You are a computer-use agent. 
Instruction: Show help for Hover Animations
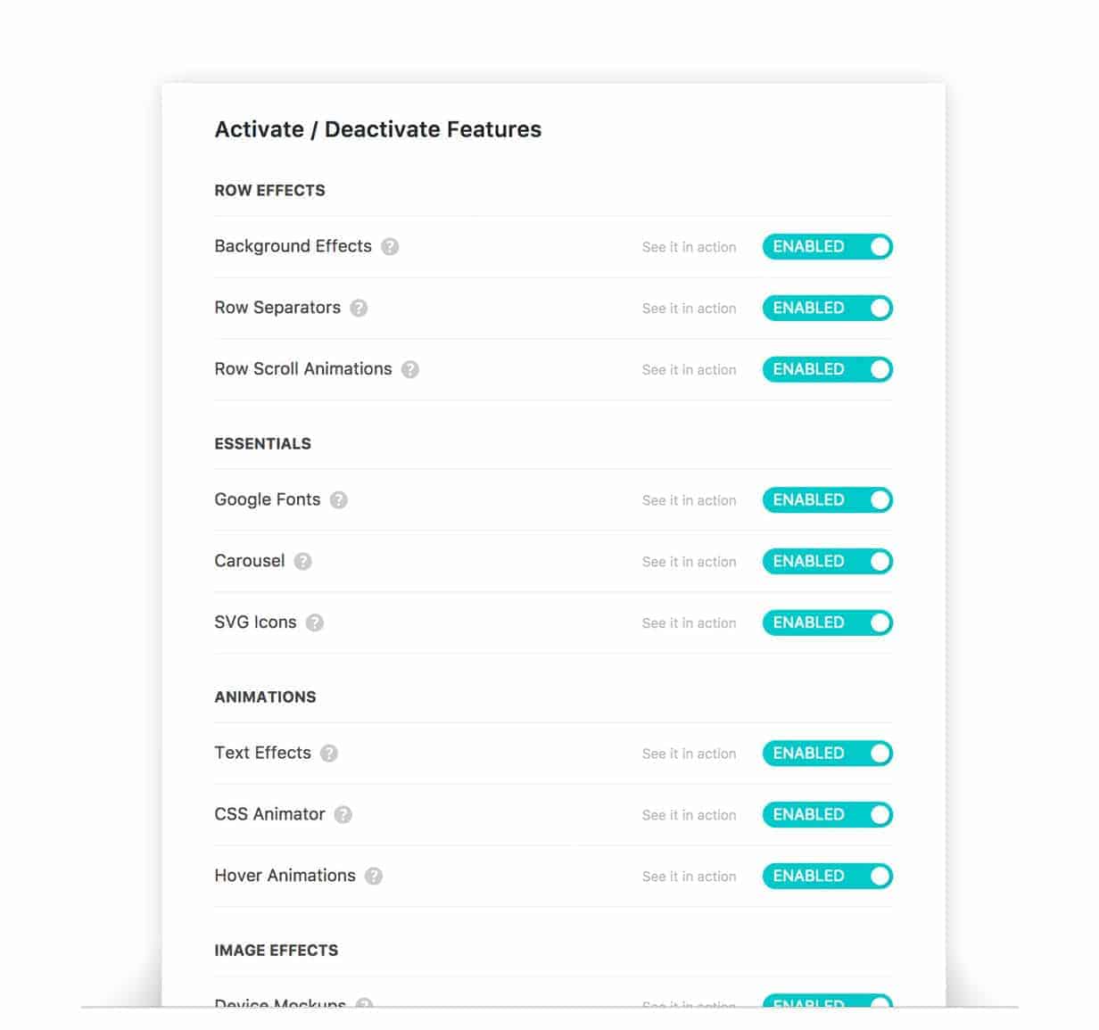[374, 876]
